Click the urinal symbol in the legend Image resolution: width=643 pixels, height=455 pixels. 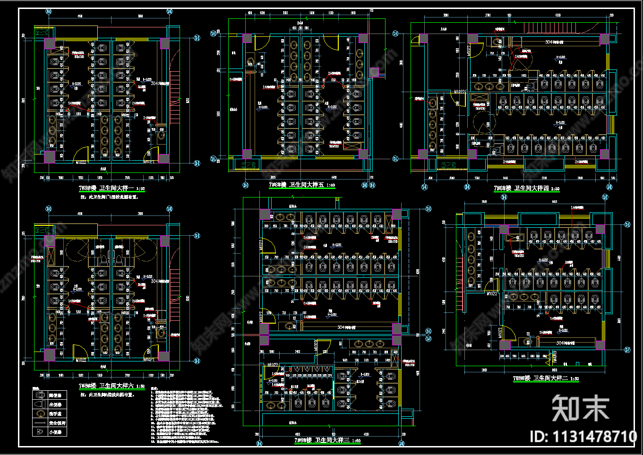click(x=39, y=432)
